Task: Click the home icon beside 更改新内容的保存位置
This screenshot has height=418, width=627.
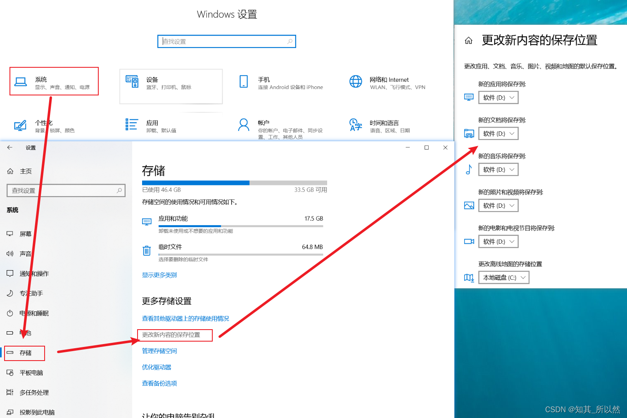Action: (468, 40)
